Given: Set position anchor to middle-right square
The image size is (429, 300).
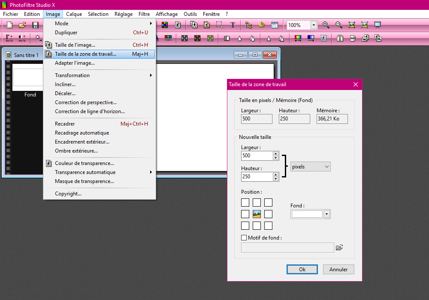Looking at the screenshot, I should point(268,214).
